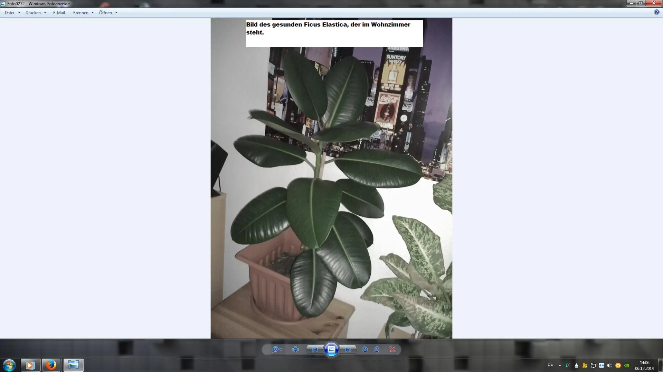This screenshot has height=372, width=663.
Task: Open the help icon at top right
Action: point(656,12)
